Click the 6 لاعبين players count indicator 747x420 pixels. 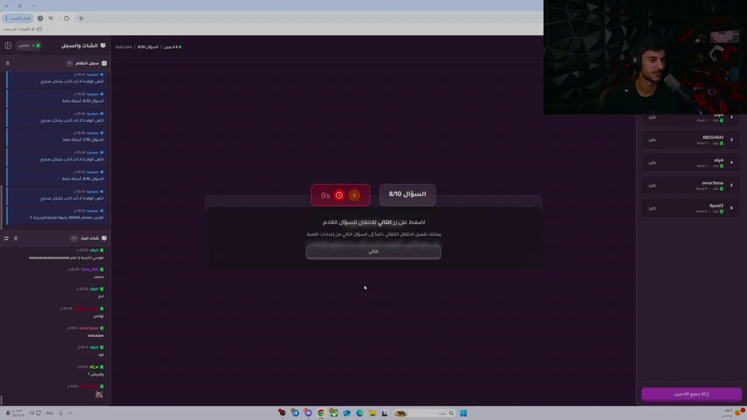point(172,47)
